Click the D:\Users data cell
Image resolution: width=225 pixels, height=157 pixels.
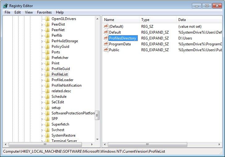pyautogui.click(x=185, y=38)
